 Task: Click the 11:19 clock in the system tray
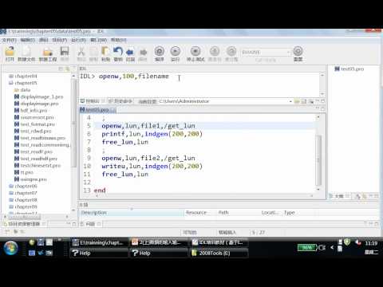click(371, 243)
